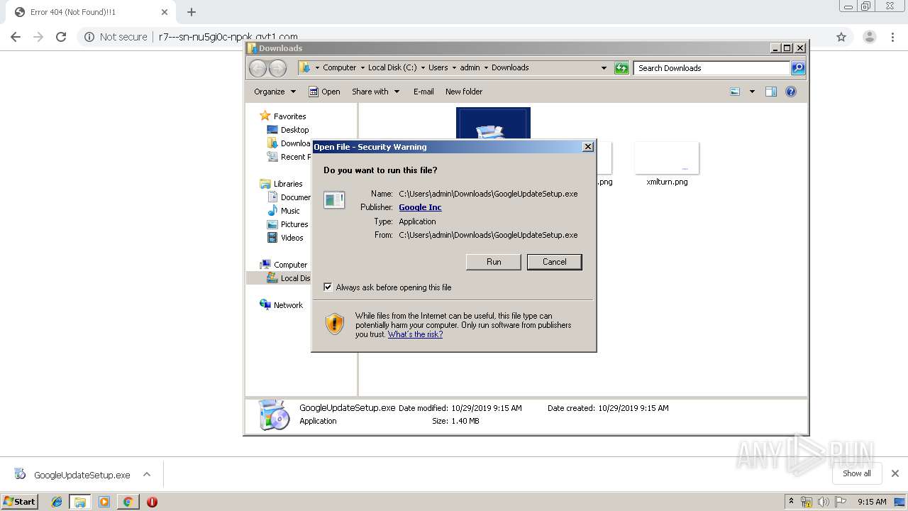Viewport: 908px width, 511px height.
Task: Open a new Chrome tab
Action: click(192, 12)
